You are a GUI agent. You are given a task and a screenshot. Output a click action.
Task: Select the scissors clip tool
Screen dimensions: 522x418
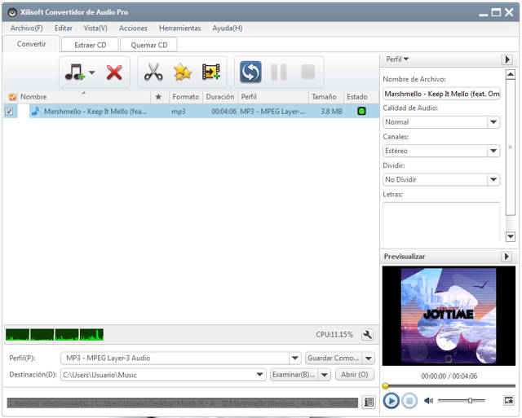pyautogui.click(x=153, y=73)
